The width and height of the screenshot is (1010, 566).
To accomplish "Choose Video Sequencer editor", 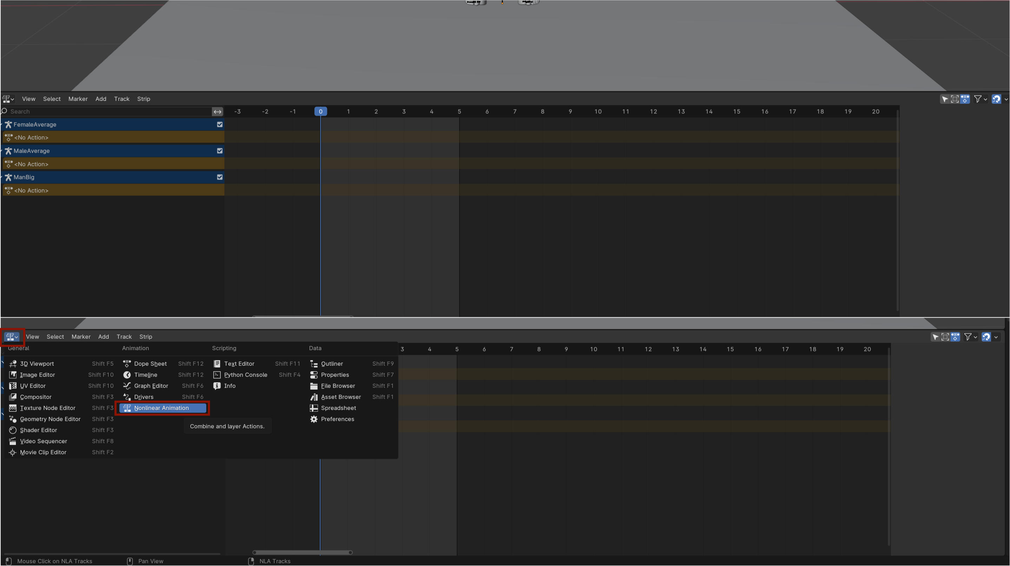I will (43, 441).
